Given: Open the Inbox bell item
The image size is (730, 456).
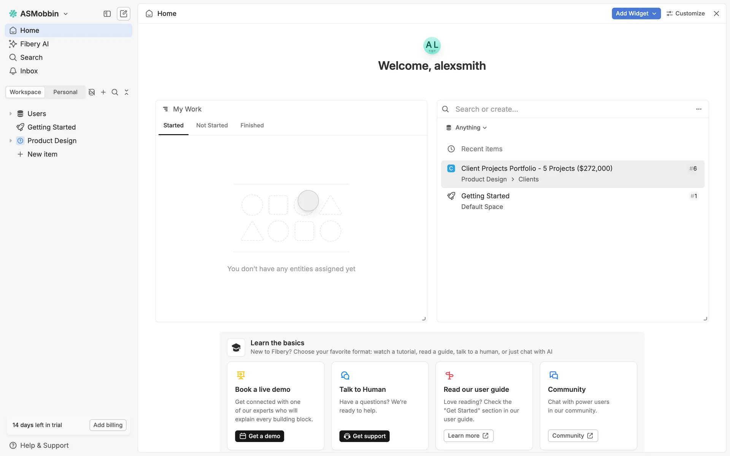Looking at the screenshot, I should (x=29, y=71).
